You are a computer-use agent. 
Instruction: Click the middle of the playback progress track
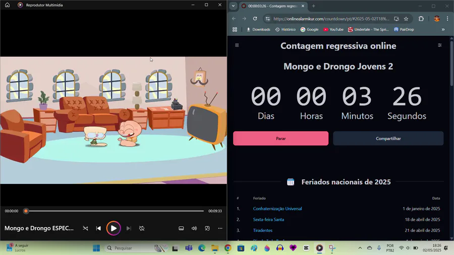point(115,211)
